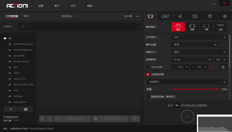
Task: Open hardware acceleration settings gear
Action: [x=223, y=45]
